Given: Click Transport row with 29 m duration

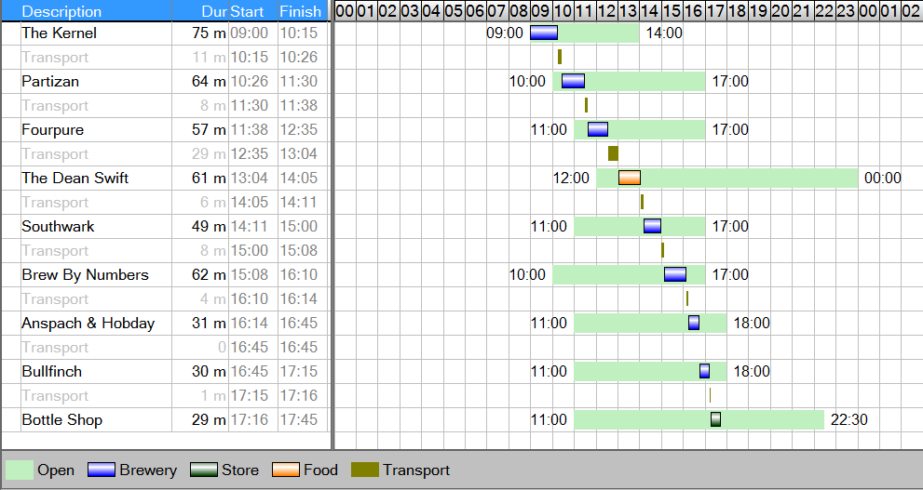Looking at the screenshot, I should click(164, 153).
